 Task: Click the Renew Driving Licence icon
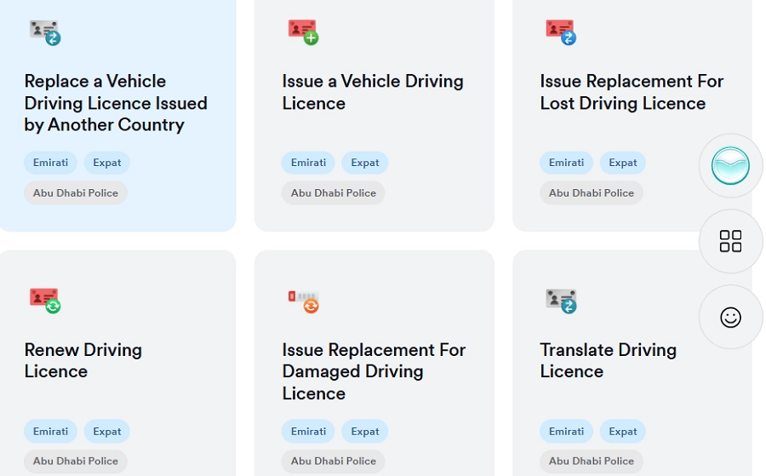click(x=45, y=301)
